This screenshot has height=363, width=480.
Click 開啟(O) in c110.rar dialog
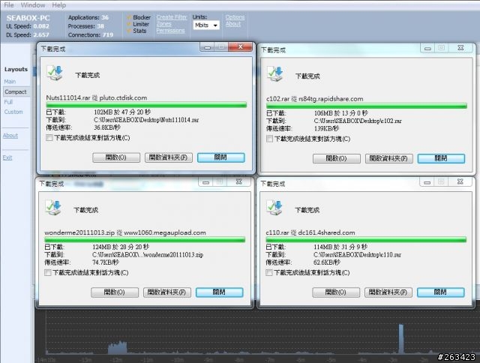tap(336, 292)
